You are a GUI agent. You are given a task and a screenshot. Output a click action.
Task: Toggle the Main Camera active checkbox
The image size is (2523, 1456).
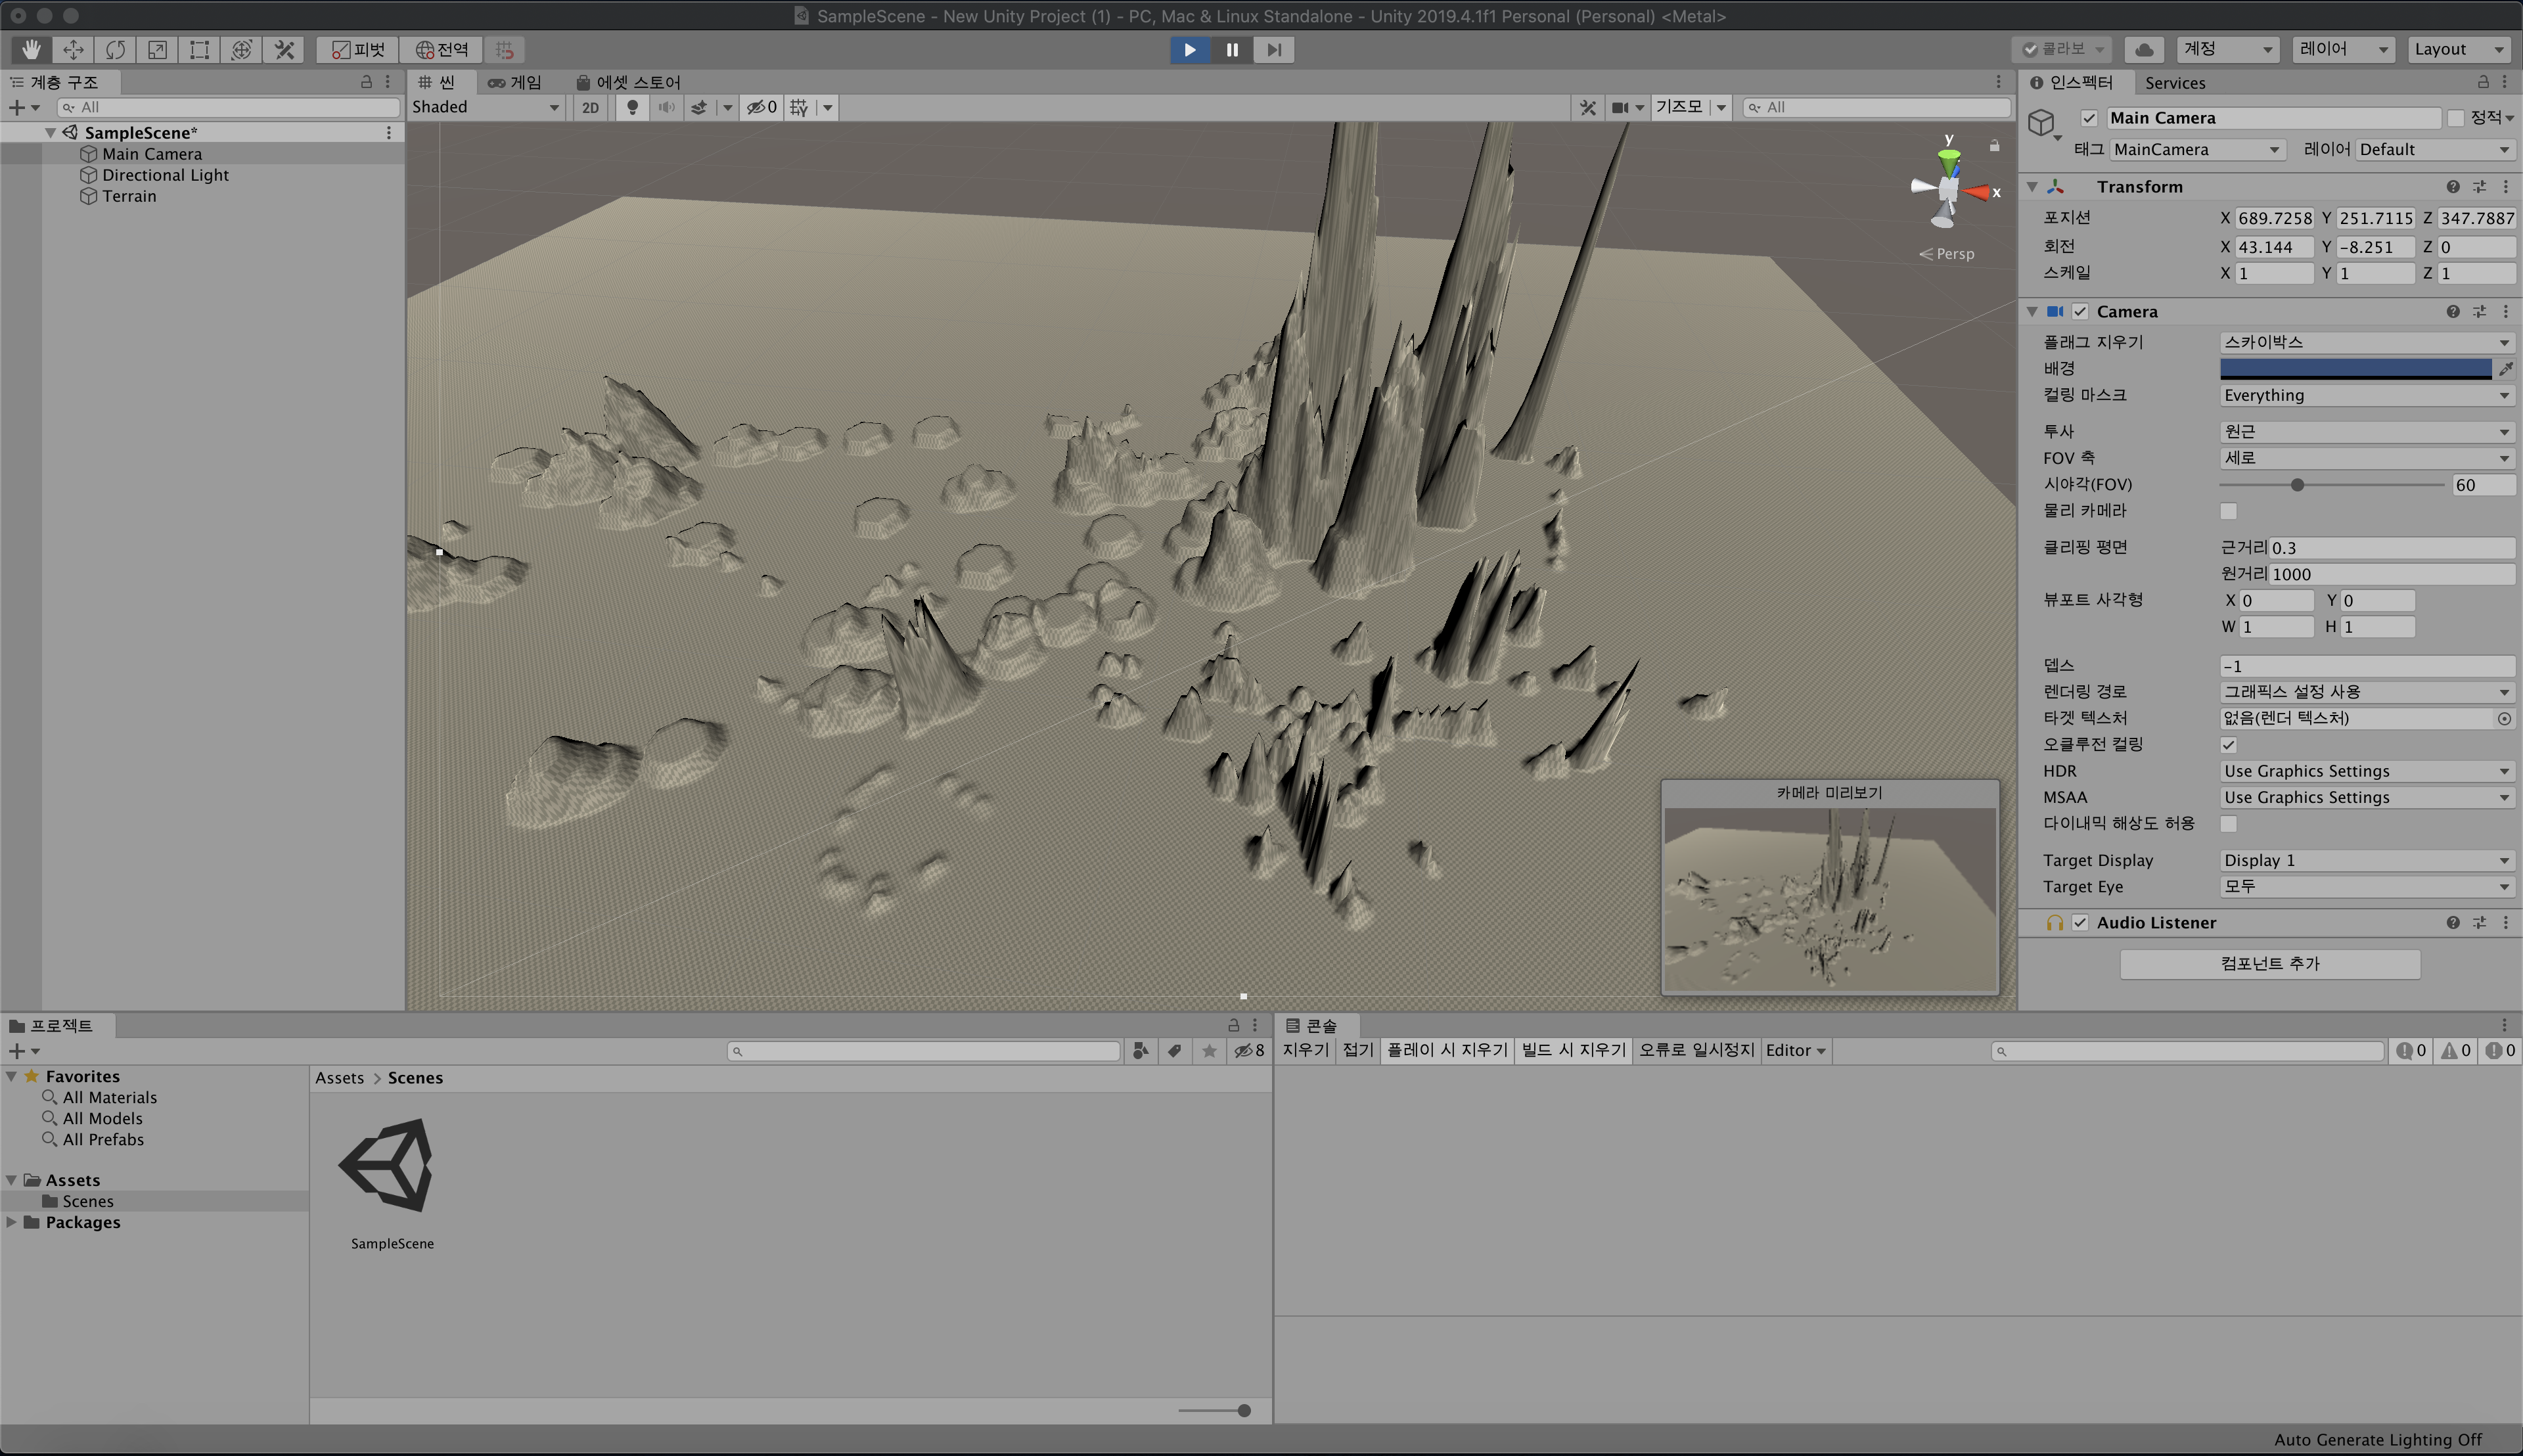[x=2089, y=118]
